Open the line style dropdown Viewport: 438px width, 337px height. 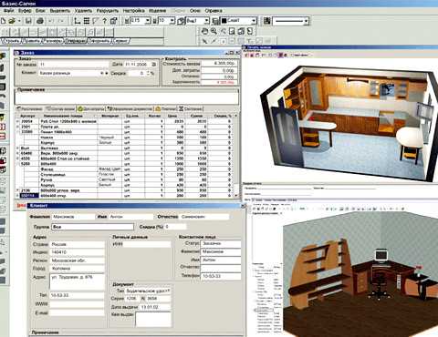click(x=306, y=21)
